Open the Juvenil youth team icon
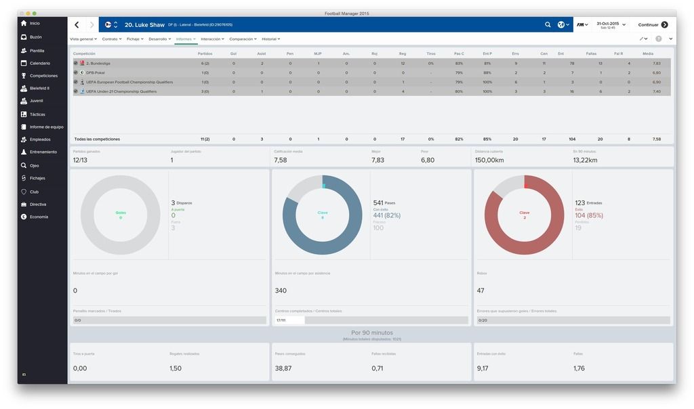694x409 pixels. coord(24,101)
